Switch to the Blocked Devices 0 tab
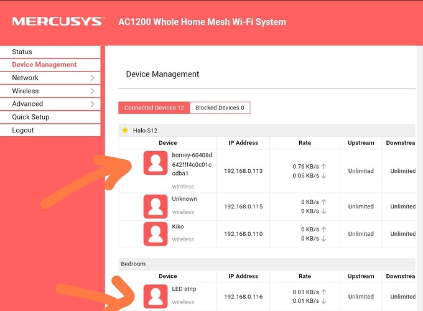This screenshot has width=423, height=311. pyautogui.click(x=220, y=108)
